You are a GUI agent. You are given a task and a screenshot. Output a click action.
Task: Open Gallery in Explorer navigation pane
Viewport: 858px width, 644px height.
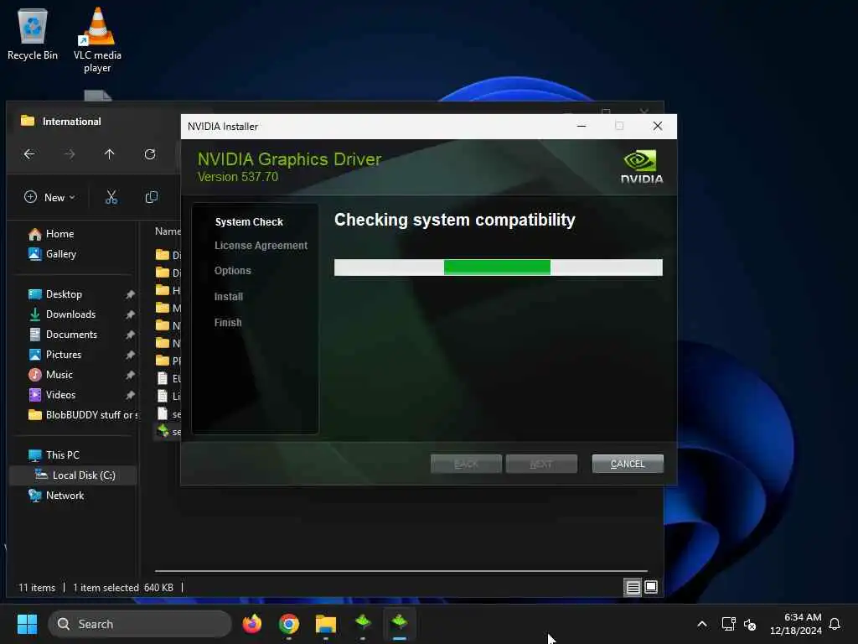click(x=53, y=254)
